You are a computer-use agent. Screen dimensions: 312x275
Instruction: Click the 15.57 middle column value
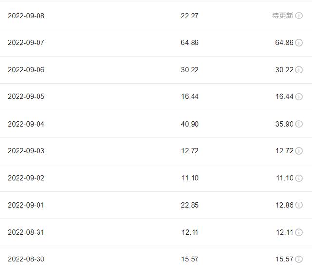[x=190, y=259]
